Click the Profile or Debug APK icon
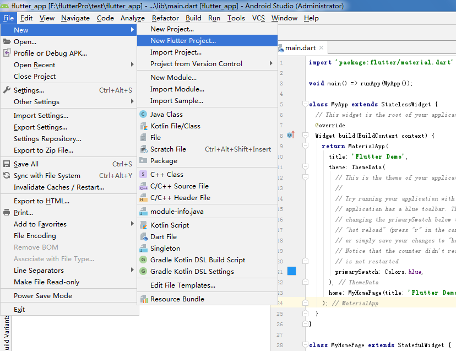This screenshot has width=456, height=351. pyautogui.click(x=7, y=53)
